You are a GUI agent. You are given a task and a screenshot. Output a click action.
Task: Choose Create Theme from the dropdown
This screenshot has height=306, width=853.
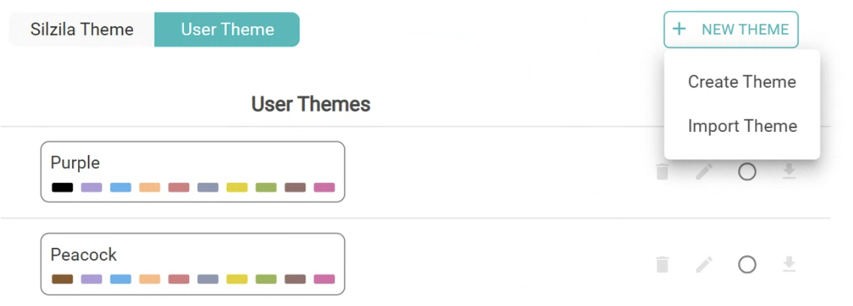point(741,82)
